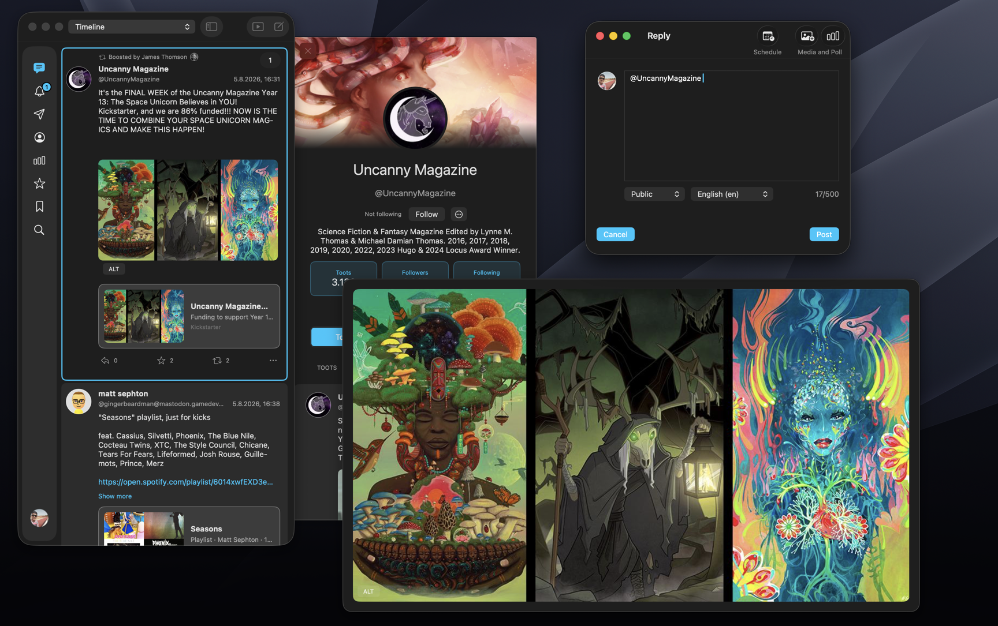Click account avatar at sidebar bottom
The width and height of the screenshot is (998, 626).
click(39, 518)
